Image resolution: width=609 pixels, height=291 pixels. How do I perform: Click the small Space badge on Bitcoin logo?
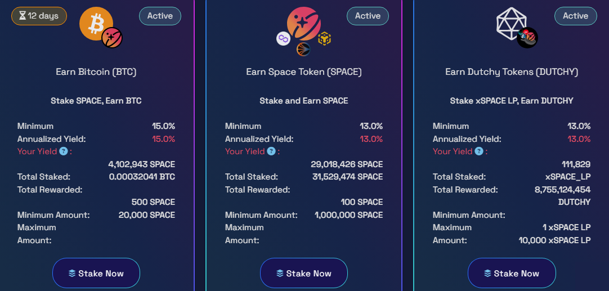(x=112, y=38)
